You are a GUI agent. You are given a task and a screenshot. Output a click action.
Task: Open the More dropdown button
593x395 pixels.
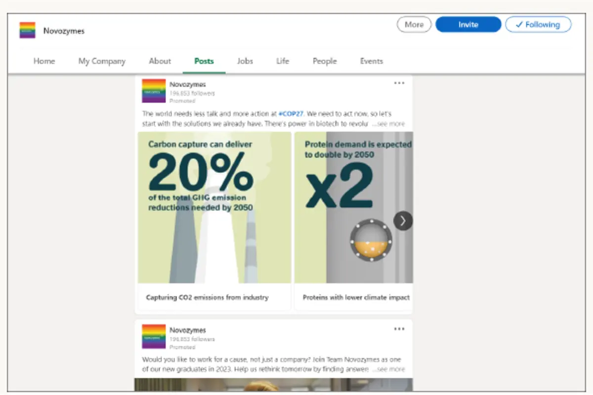pos(414,25)
